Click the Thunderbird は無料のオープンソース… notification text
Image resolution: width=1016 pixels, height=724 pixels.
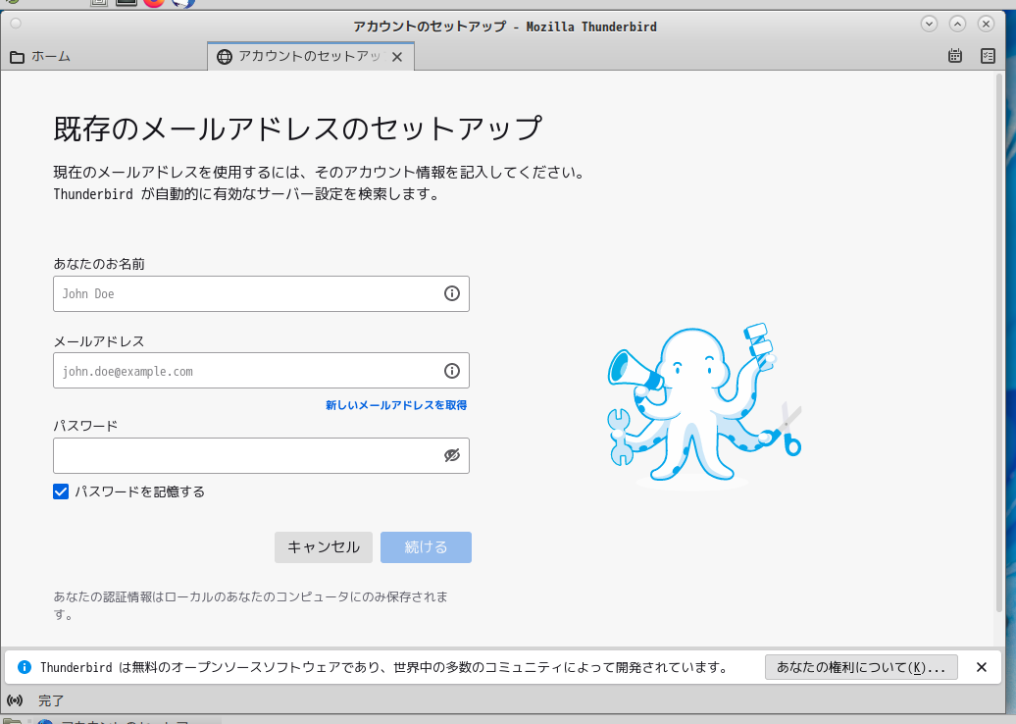(x=384, y=667)
